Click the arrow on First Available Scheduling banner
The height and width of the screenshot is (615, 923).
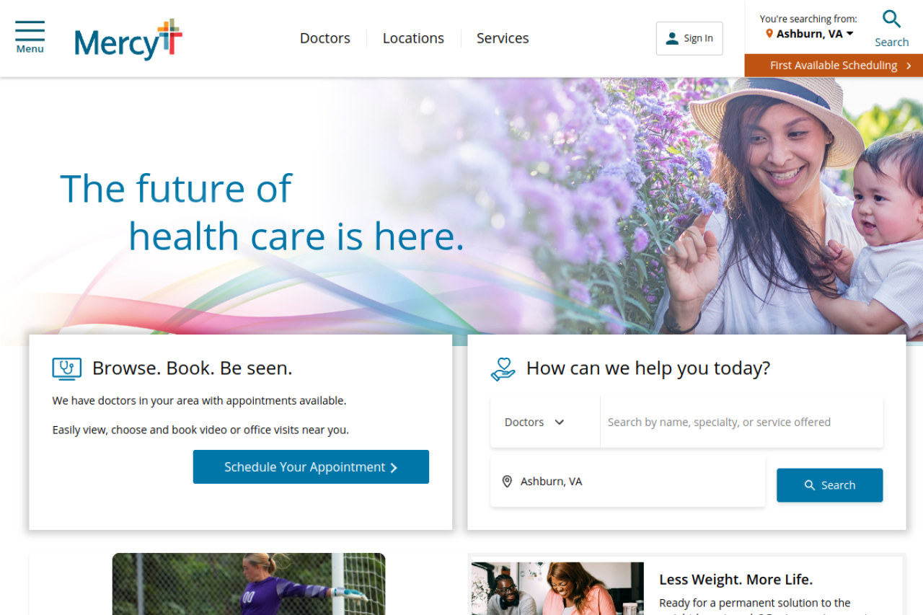coord(909,66)
